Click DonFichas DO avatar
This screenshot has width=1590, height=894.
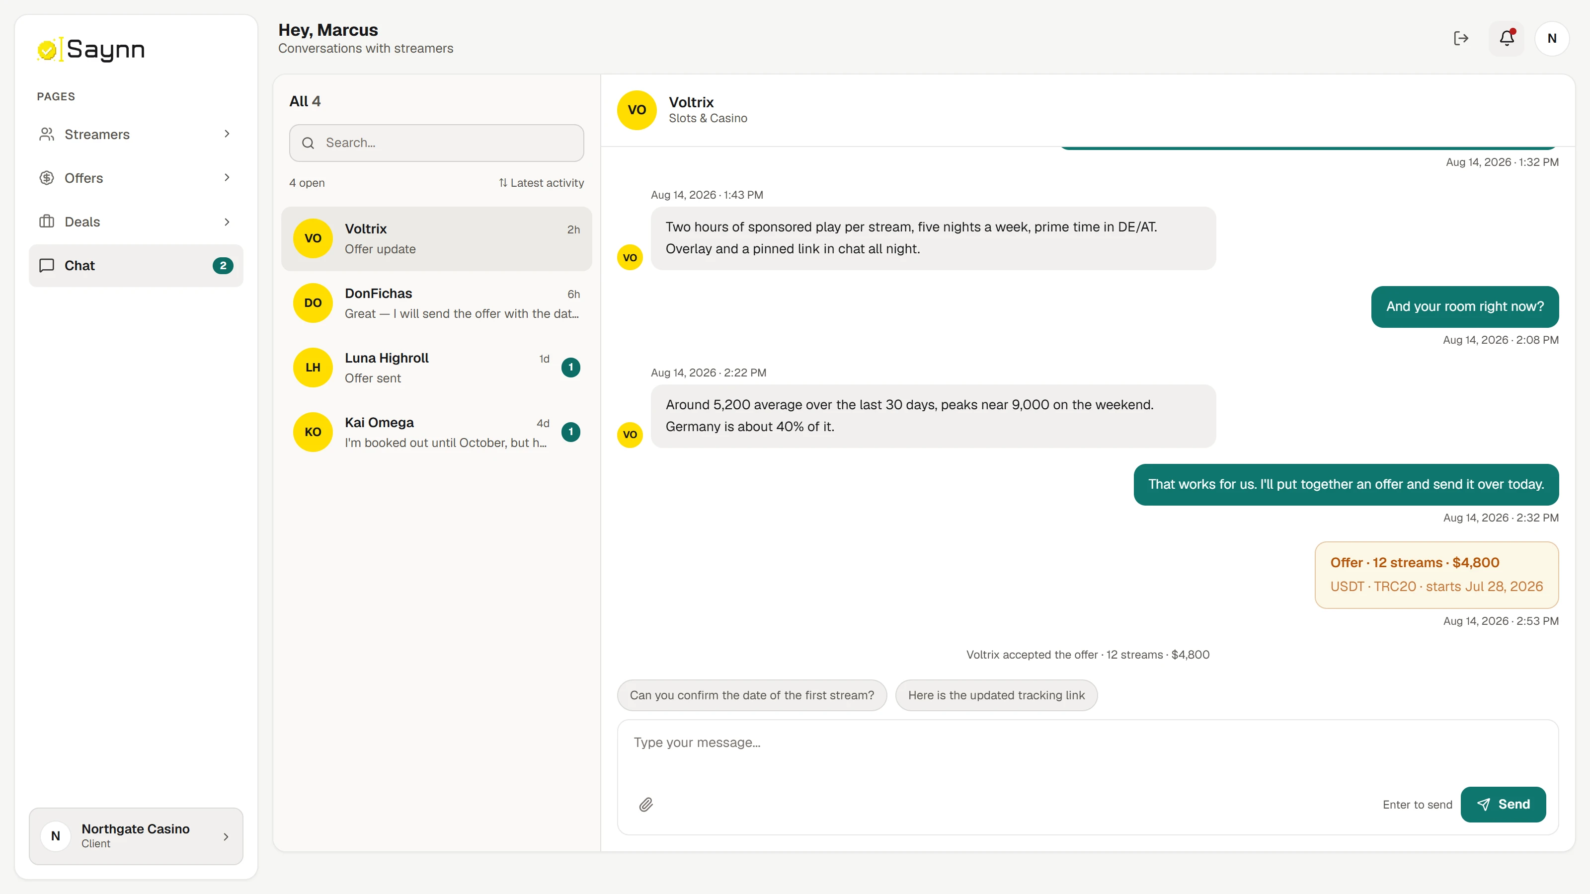coord(313,303)
